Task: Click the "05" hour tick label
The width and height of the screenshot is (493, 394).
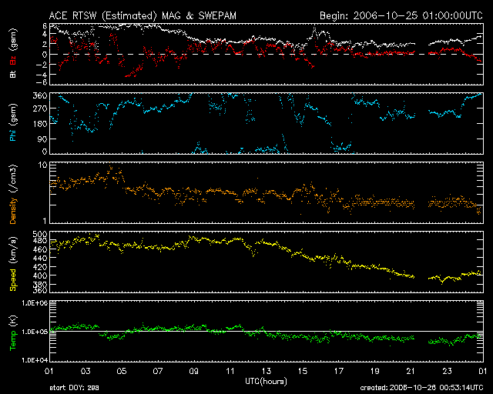Action: tap(122, 371)
